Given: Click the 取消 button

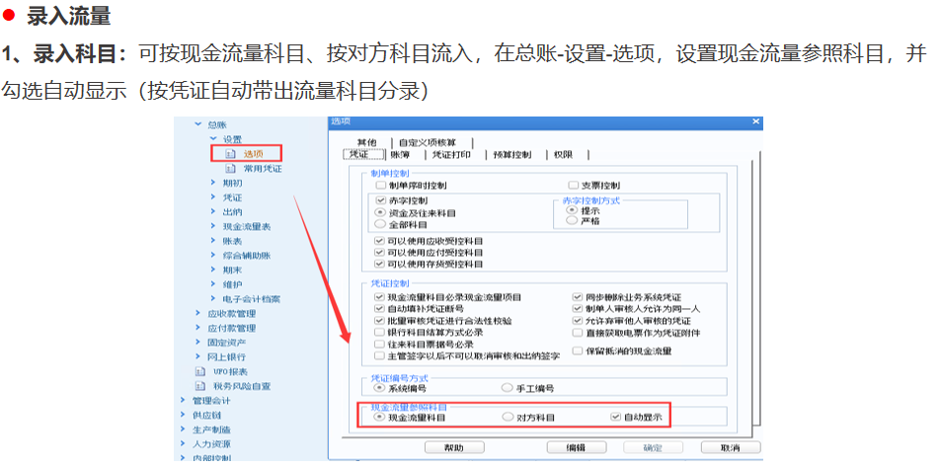Looking at the screenshot, I should [x=731, y=448].
